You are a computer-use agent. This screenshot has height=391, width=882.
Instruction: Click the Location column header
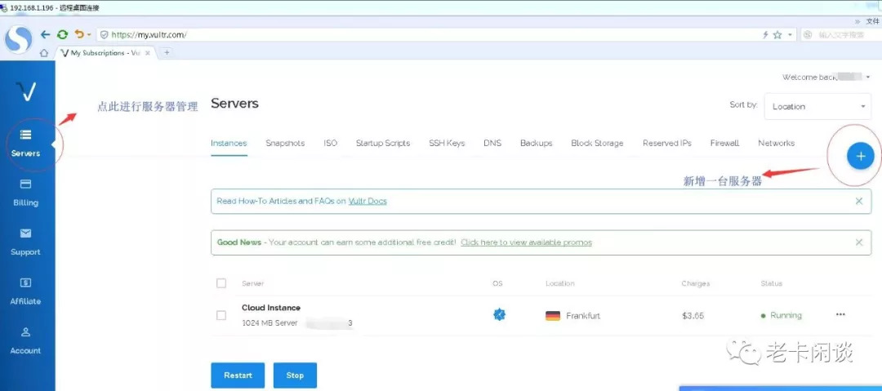pos(559,283)
